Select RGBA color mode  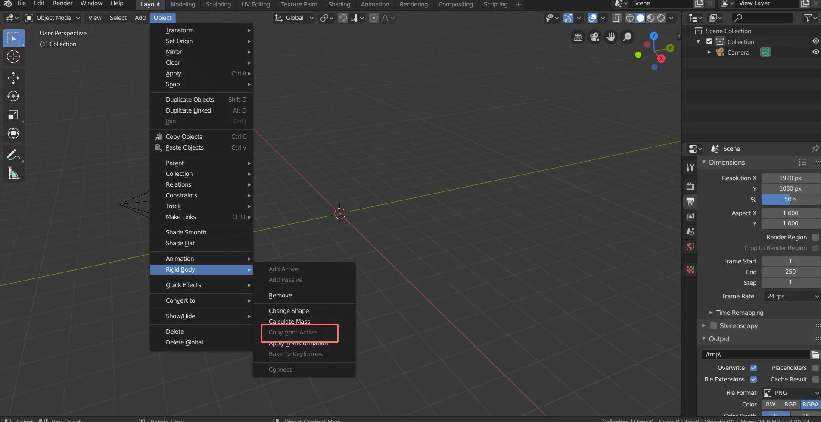coord(810,405)
